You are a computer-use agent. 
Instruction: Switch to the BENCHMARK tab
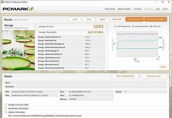pyautogui.click(x=124, y=9)
